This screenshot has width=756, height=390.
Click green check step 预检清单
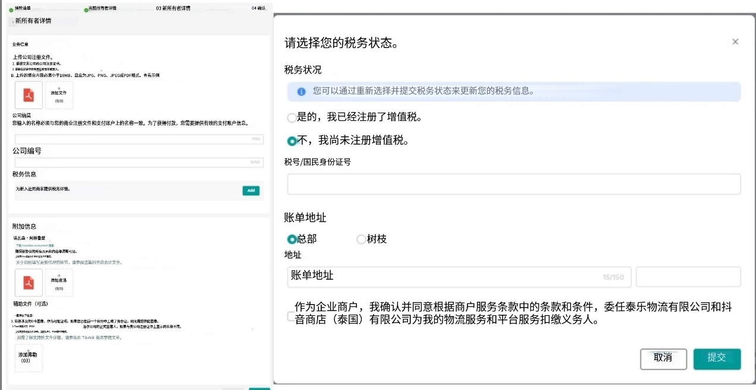(11, 9)
